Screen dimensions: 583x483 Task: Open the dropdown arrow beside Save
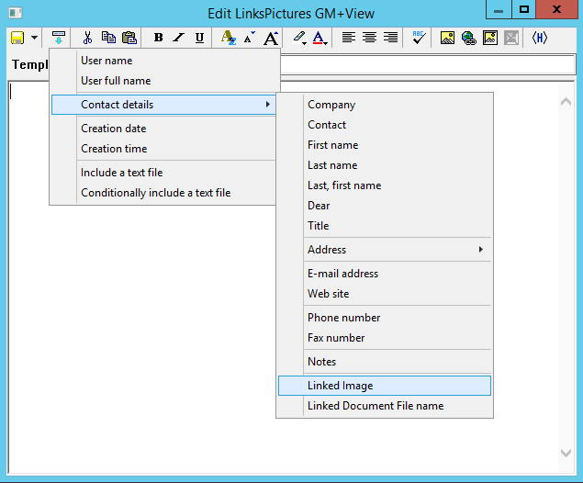(x=34, y=38)
